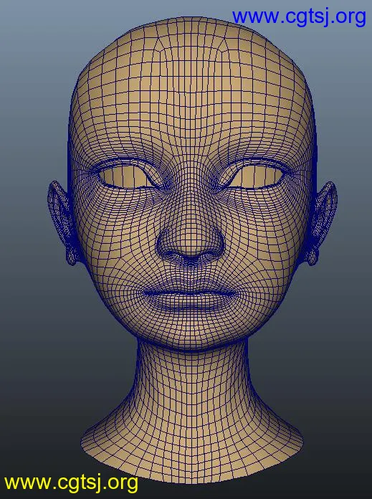
Task: Open the blue www.cgtsj.org watermark link
Action: click(x=299, y=17)
